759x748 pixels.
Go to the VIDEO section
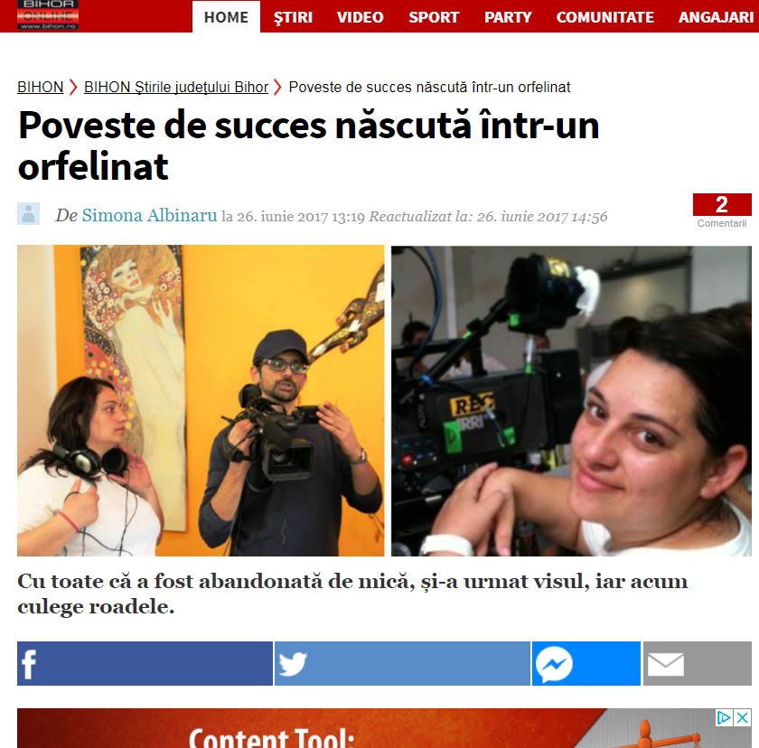[361, 17]
